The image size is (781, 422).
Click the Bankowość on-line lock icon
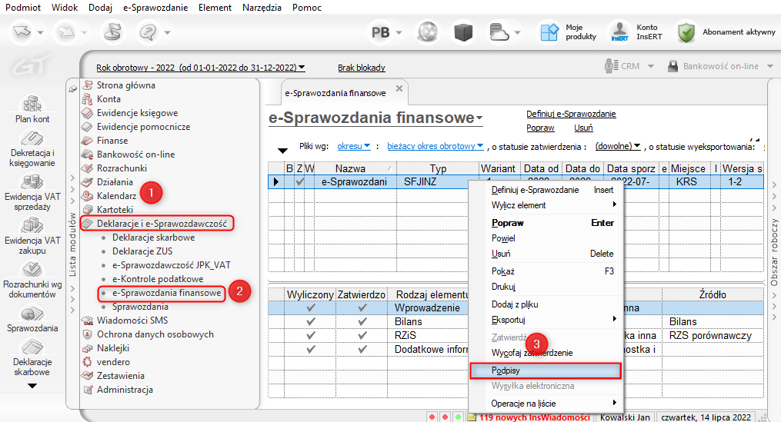click(673, 66)
